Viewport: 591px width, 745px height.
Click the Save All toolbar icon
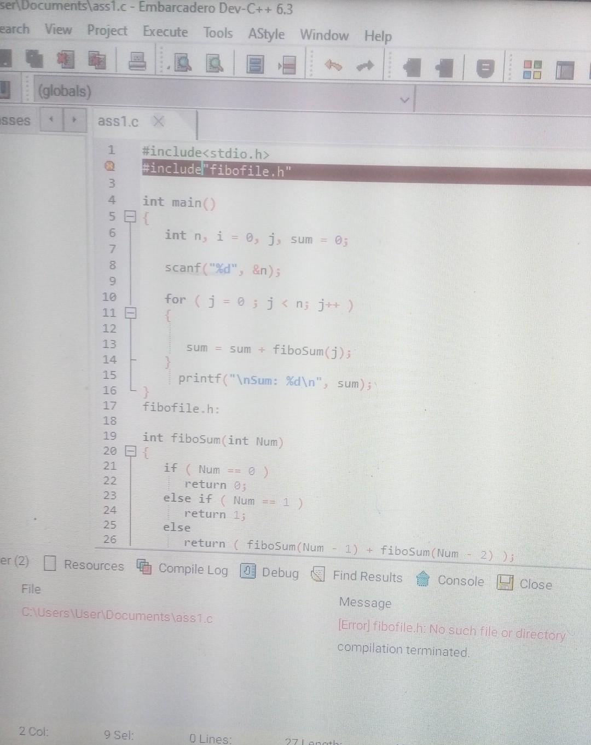pyautogui.click(x=34, y=59)
